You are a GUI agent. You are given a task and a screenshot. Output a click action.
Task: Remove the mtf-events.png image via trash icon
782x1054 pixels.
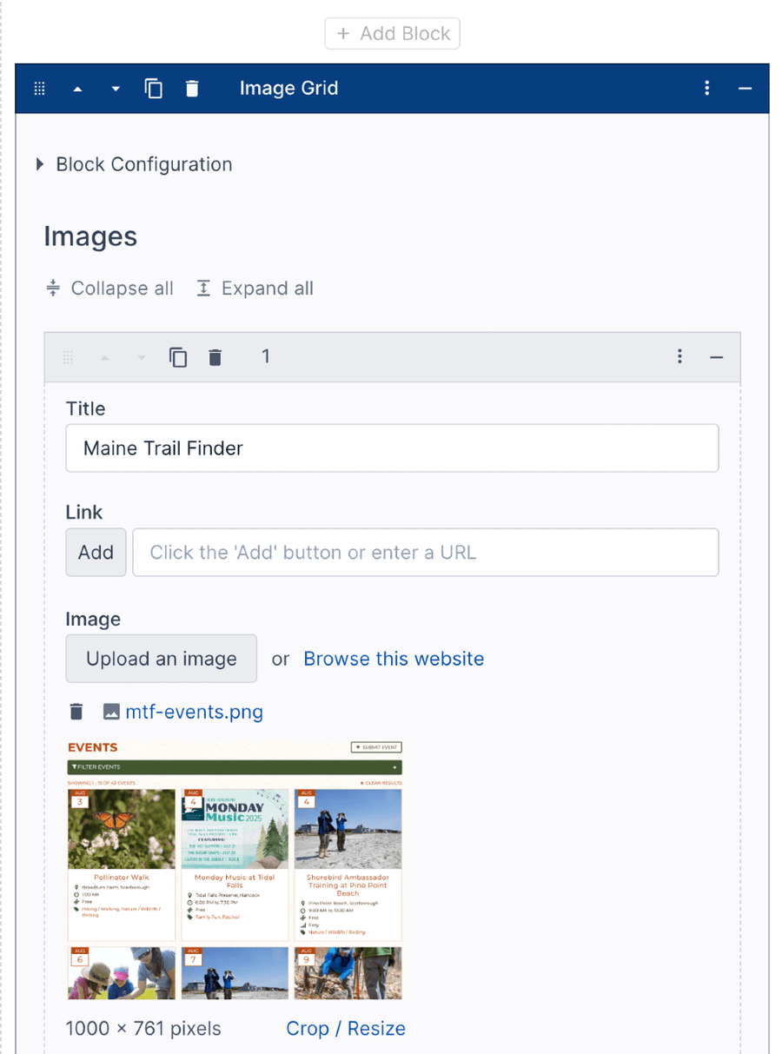(76, 711)
